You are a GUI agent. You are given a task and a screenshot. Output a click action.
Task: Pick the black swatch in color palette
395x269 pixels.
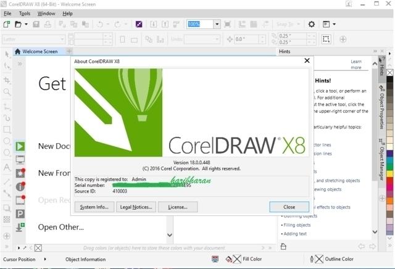coord(389,80)
